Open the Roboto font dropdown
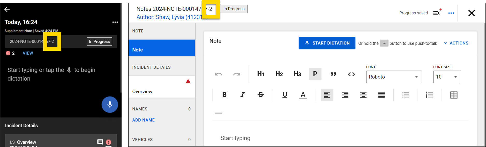The image size is (486, 147). pyautogui.click(x=394, y=77)
